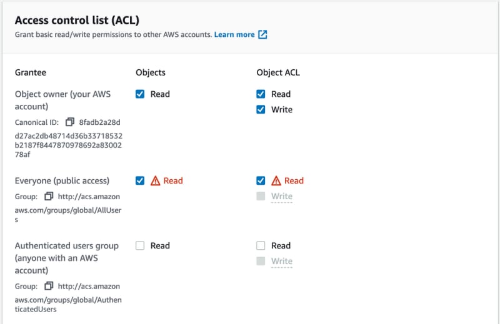Enable Authenticated users group Objects Read
This screenshot has height=324, width=500.
click(x=140, y=245)
